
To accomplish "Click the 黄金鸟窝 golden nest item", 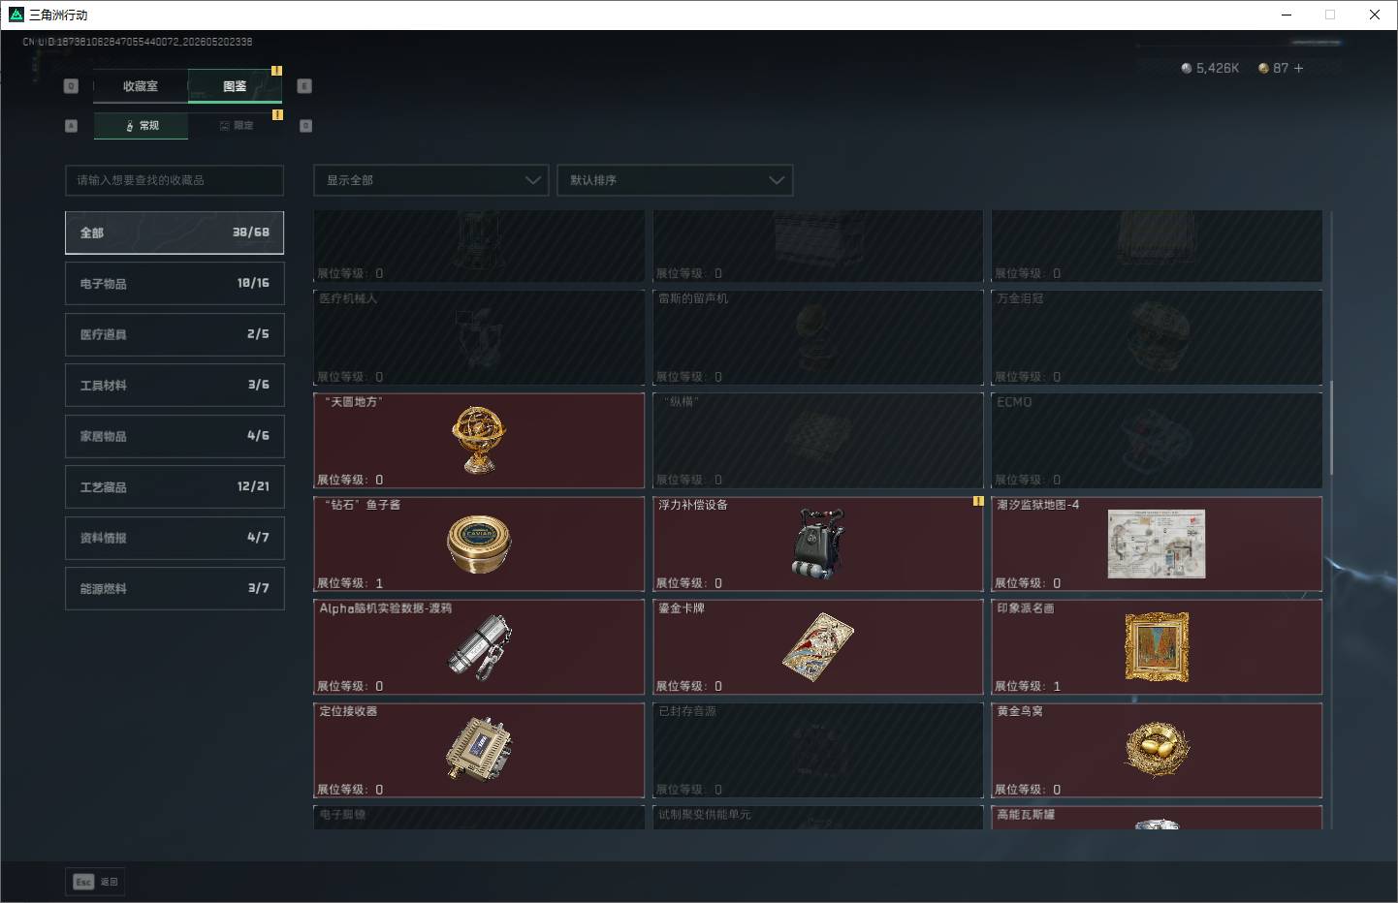I will 1157,750.
